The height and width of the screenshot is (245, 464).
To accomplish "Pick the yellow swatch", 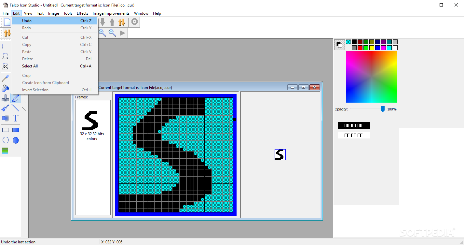I will tap(372, 48).
